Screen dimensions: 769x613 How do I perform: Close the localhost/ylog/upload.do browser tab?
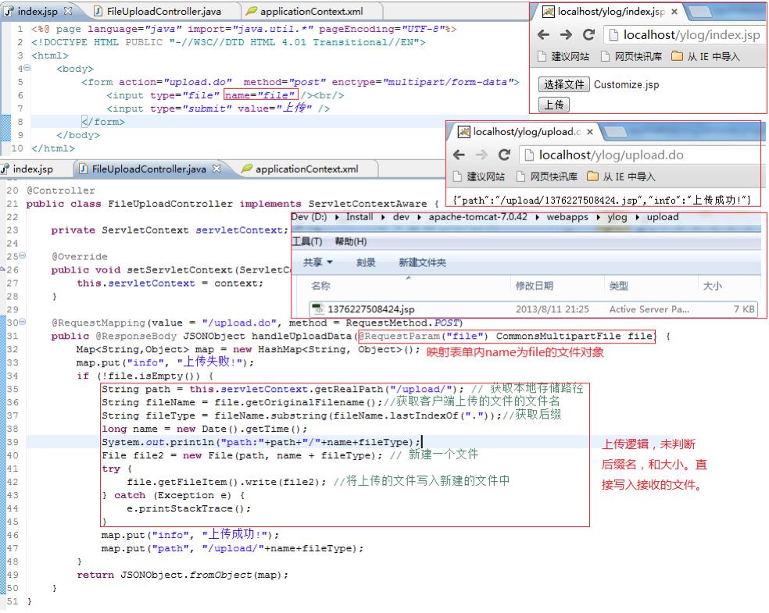click(589, 132)
